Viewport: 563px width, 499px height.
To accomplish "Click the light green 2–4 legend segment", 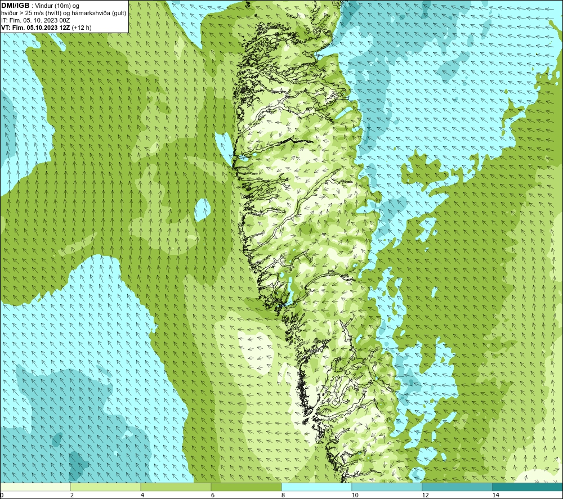I will coord(106,487).
